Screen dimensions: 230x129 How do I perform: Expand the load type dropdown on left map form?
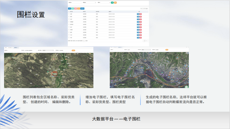[48, 50]
